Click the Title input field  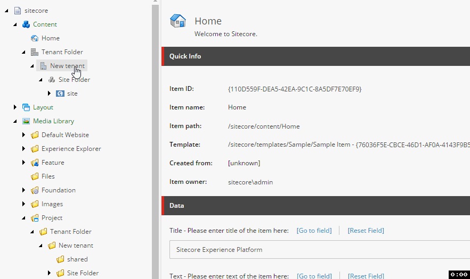point(320,250)
